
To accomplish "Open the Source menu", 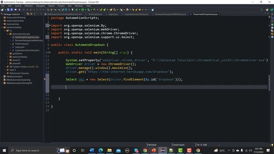I will click(x=18, y=6).
